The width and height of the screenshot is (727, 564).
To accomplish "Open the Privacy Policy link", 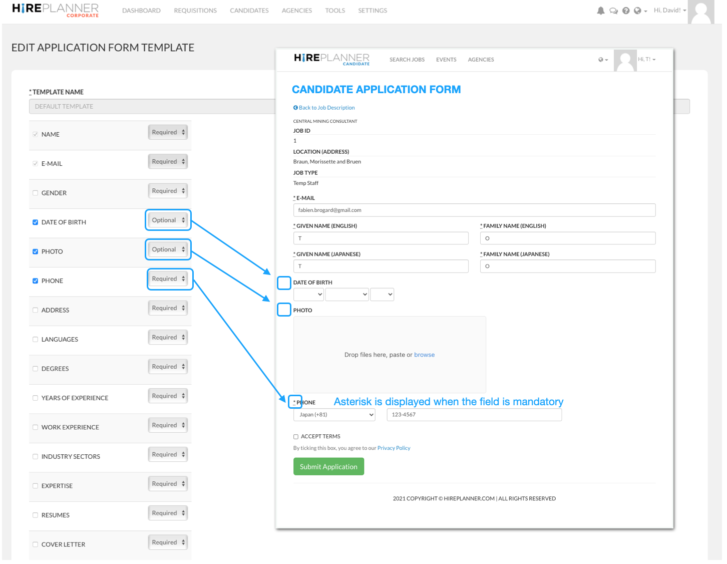I will (x=394, y=448).
